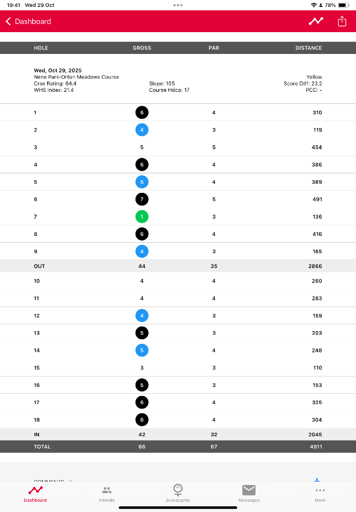Tap the share icon in header

pyautogui.click(x=342, y=21)
